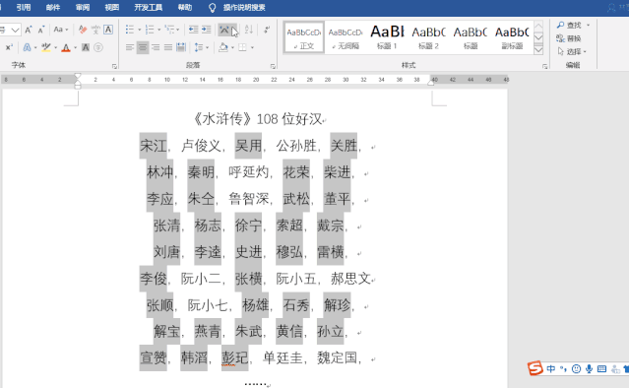Screen dimensions: 629x388
Task: Toggle show/hide paragraph marks
Action: (267, 30)
